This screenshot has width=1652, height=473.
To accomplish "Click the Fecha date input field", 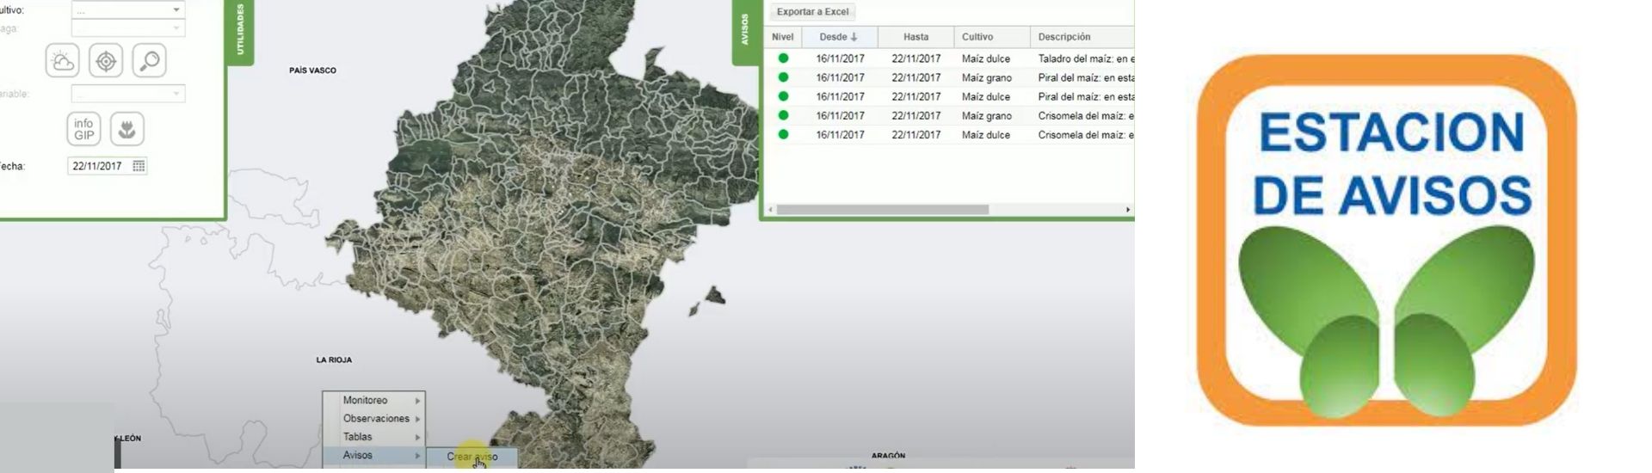I will click(x=98, y=166).
